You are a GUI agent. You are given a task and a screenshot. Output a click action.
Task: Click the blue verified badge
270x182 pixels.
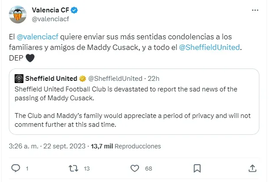[x=74, y=10]
